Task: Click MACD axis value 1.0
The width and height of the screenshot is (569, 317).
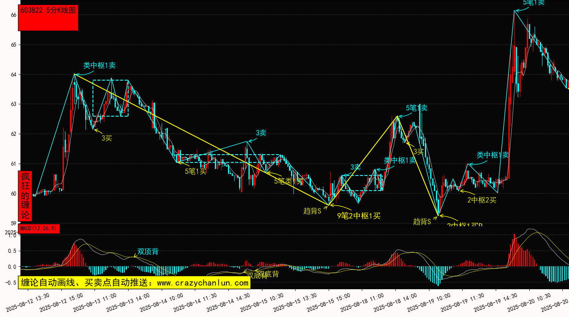Action: pos(12,236)
